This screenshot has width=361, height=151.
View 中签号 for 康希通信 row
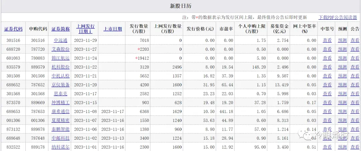pos(327,111)
